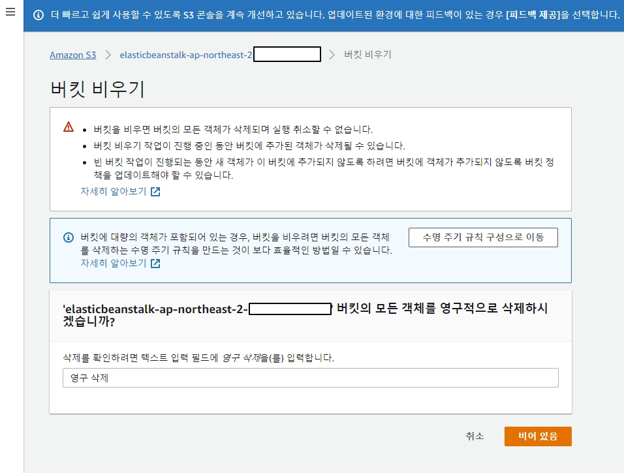This screenshot has width=624, height=473.
Task: Go to elasticbeanstalk-ap-northeast-2 bucket breadcrumb
Action: pos(186,55)
